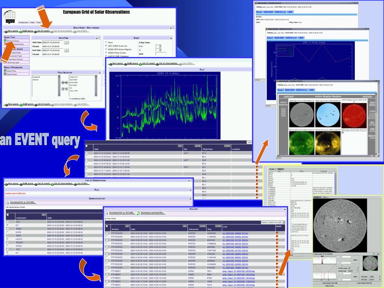Viewport: 384px width, 288px height.
Task: Open the Tools menu link
Action: (39, 22)
